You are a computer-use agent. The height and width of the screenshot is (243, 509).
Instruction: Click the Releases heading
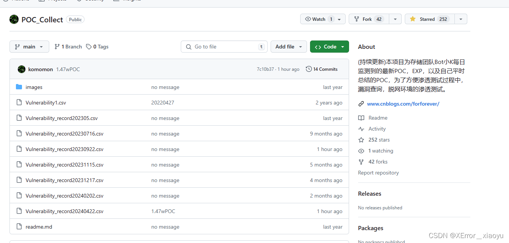[x=370, y=193]
